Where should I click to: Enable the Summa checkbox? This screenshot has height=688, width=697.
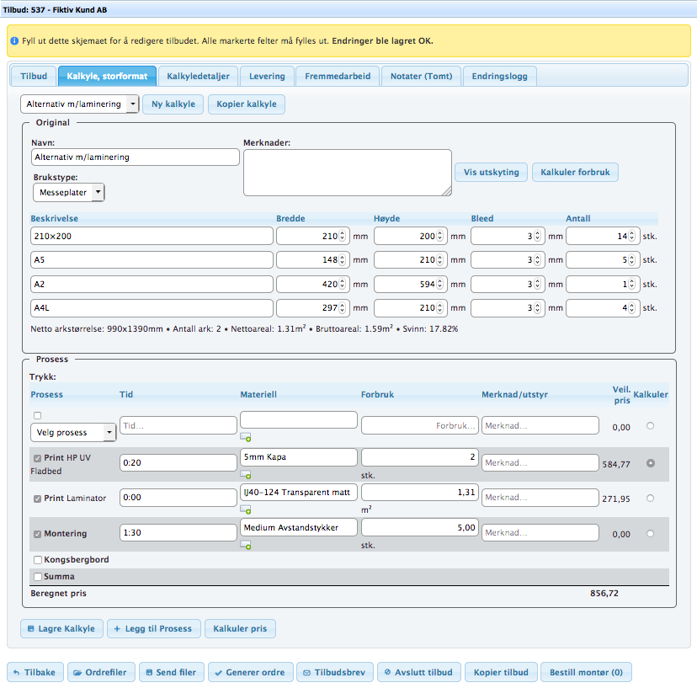(x=37, y=577)
